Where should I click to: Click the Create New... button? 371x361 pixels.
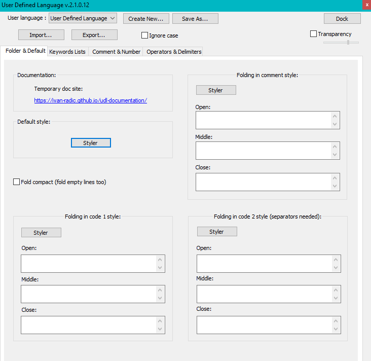point(145,19)
